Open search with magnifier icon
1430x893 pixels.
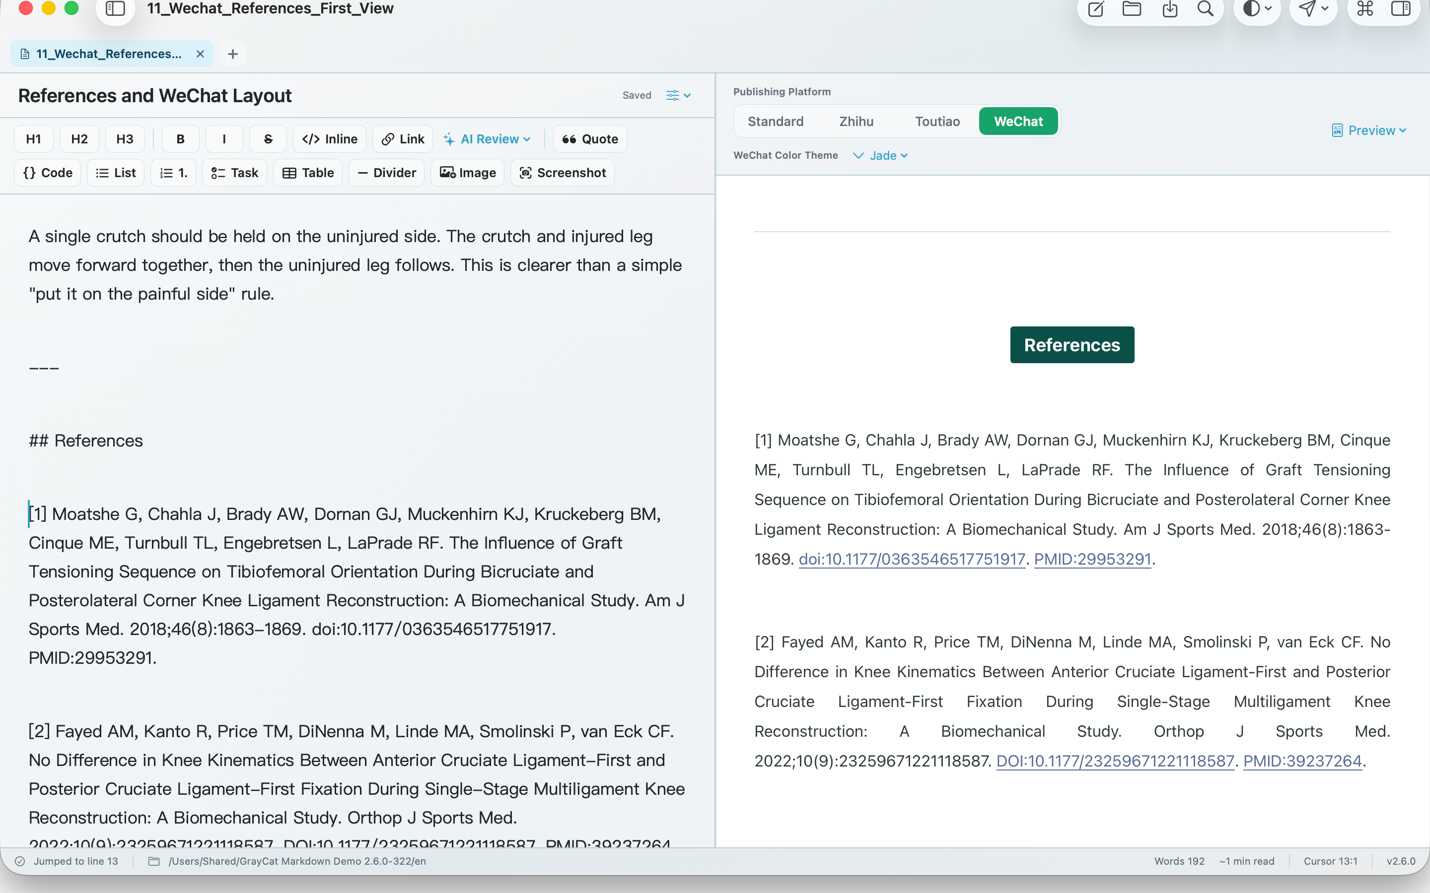(1206, 9)
